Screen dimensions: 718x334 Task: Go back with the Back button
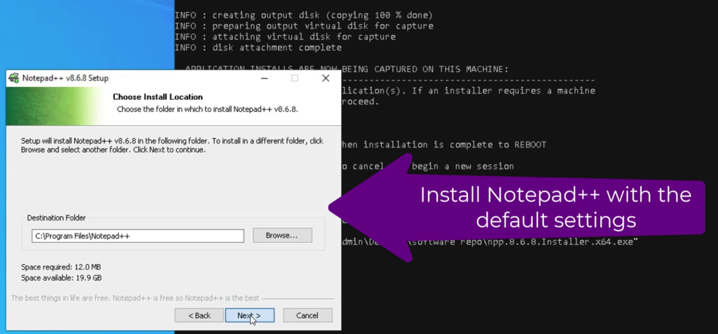[x=199, y=315]
